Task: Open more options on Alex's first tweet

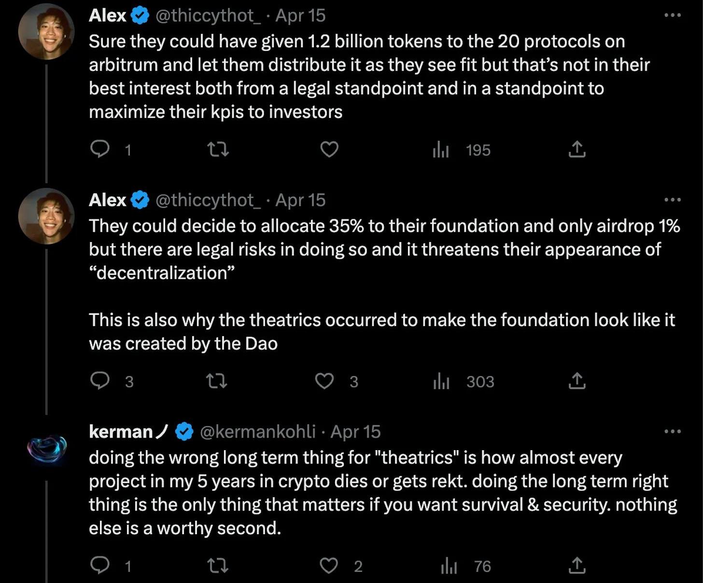Action: 673,15
